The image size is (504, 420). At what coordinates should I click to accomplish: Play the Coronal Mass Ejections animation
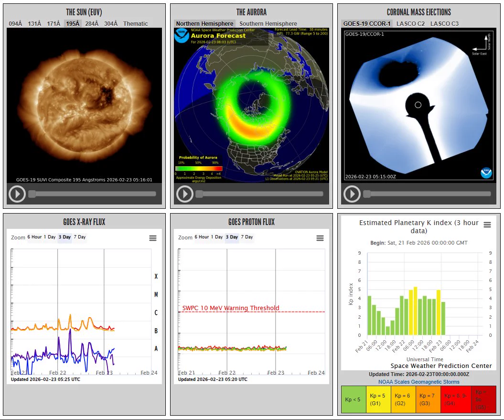(352, 194)
